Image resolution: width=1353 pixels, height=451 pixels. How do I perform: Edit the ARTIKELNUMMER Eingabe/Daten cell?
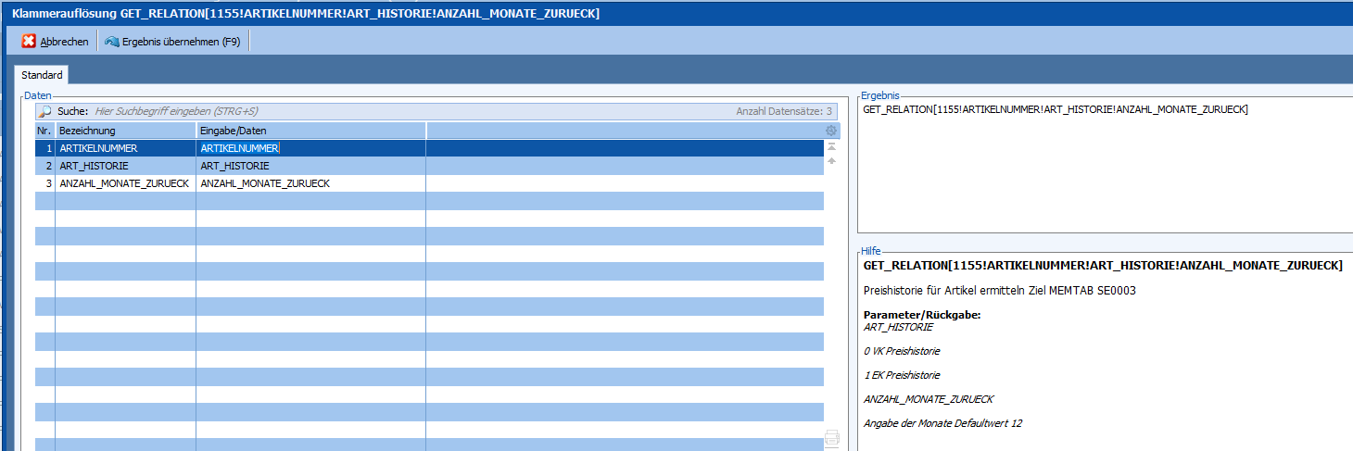point(310,148)
